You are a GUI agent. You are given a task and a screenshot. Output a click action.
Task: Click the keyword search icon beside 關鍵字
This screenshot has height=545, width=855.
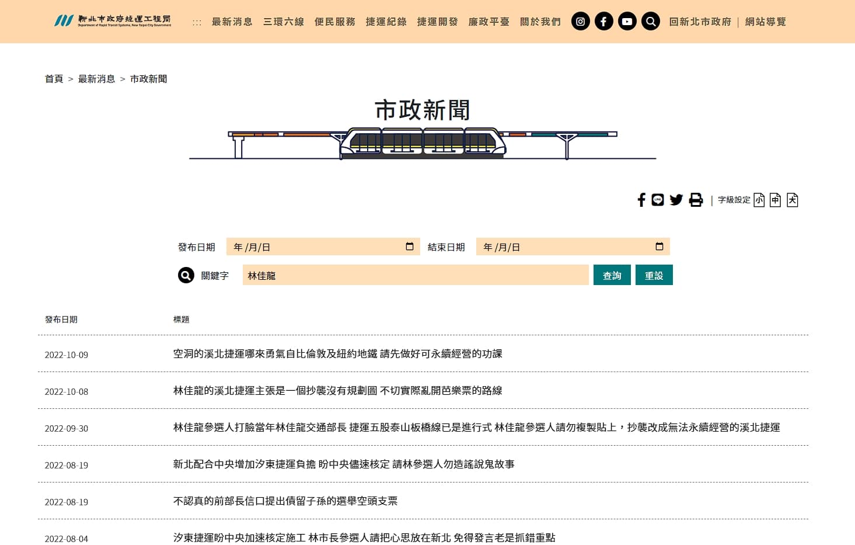pos(186,275)
